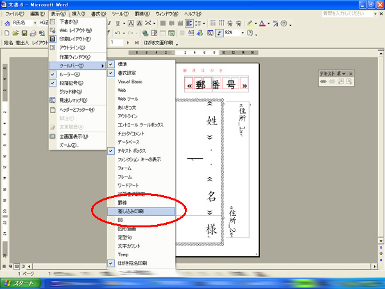Toggle 段落記号(S) in View menu
The image size is (385, 289).
(x=78, y=83)
